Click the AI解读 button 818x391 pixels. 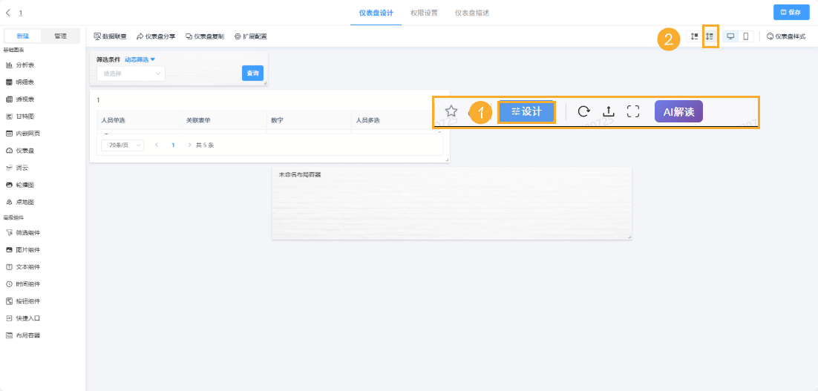pyautogui.click(x=678, y=111)
